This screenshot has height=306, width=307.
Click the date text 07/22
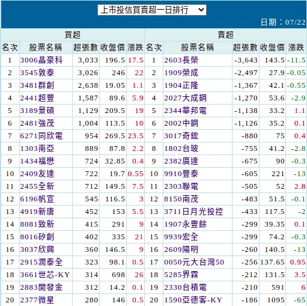(x=295, y=22)
